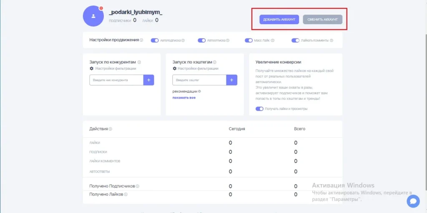This screenshot has height=213, width=427.
Task: Click the ДОБАВИТЬ АККАУНТ button
Action: (279, 19)
